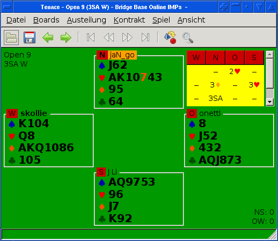Step forward one card with fast-forward icon
Viewport: 278px width, 241px height.
(x=127, y=38)
